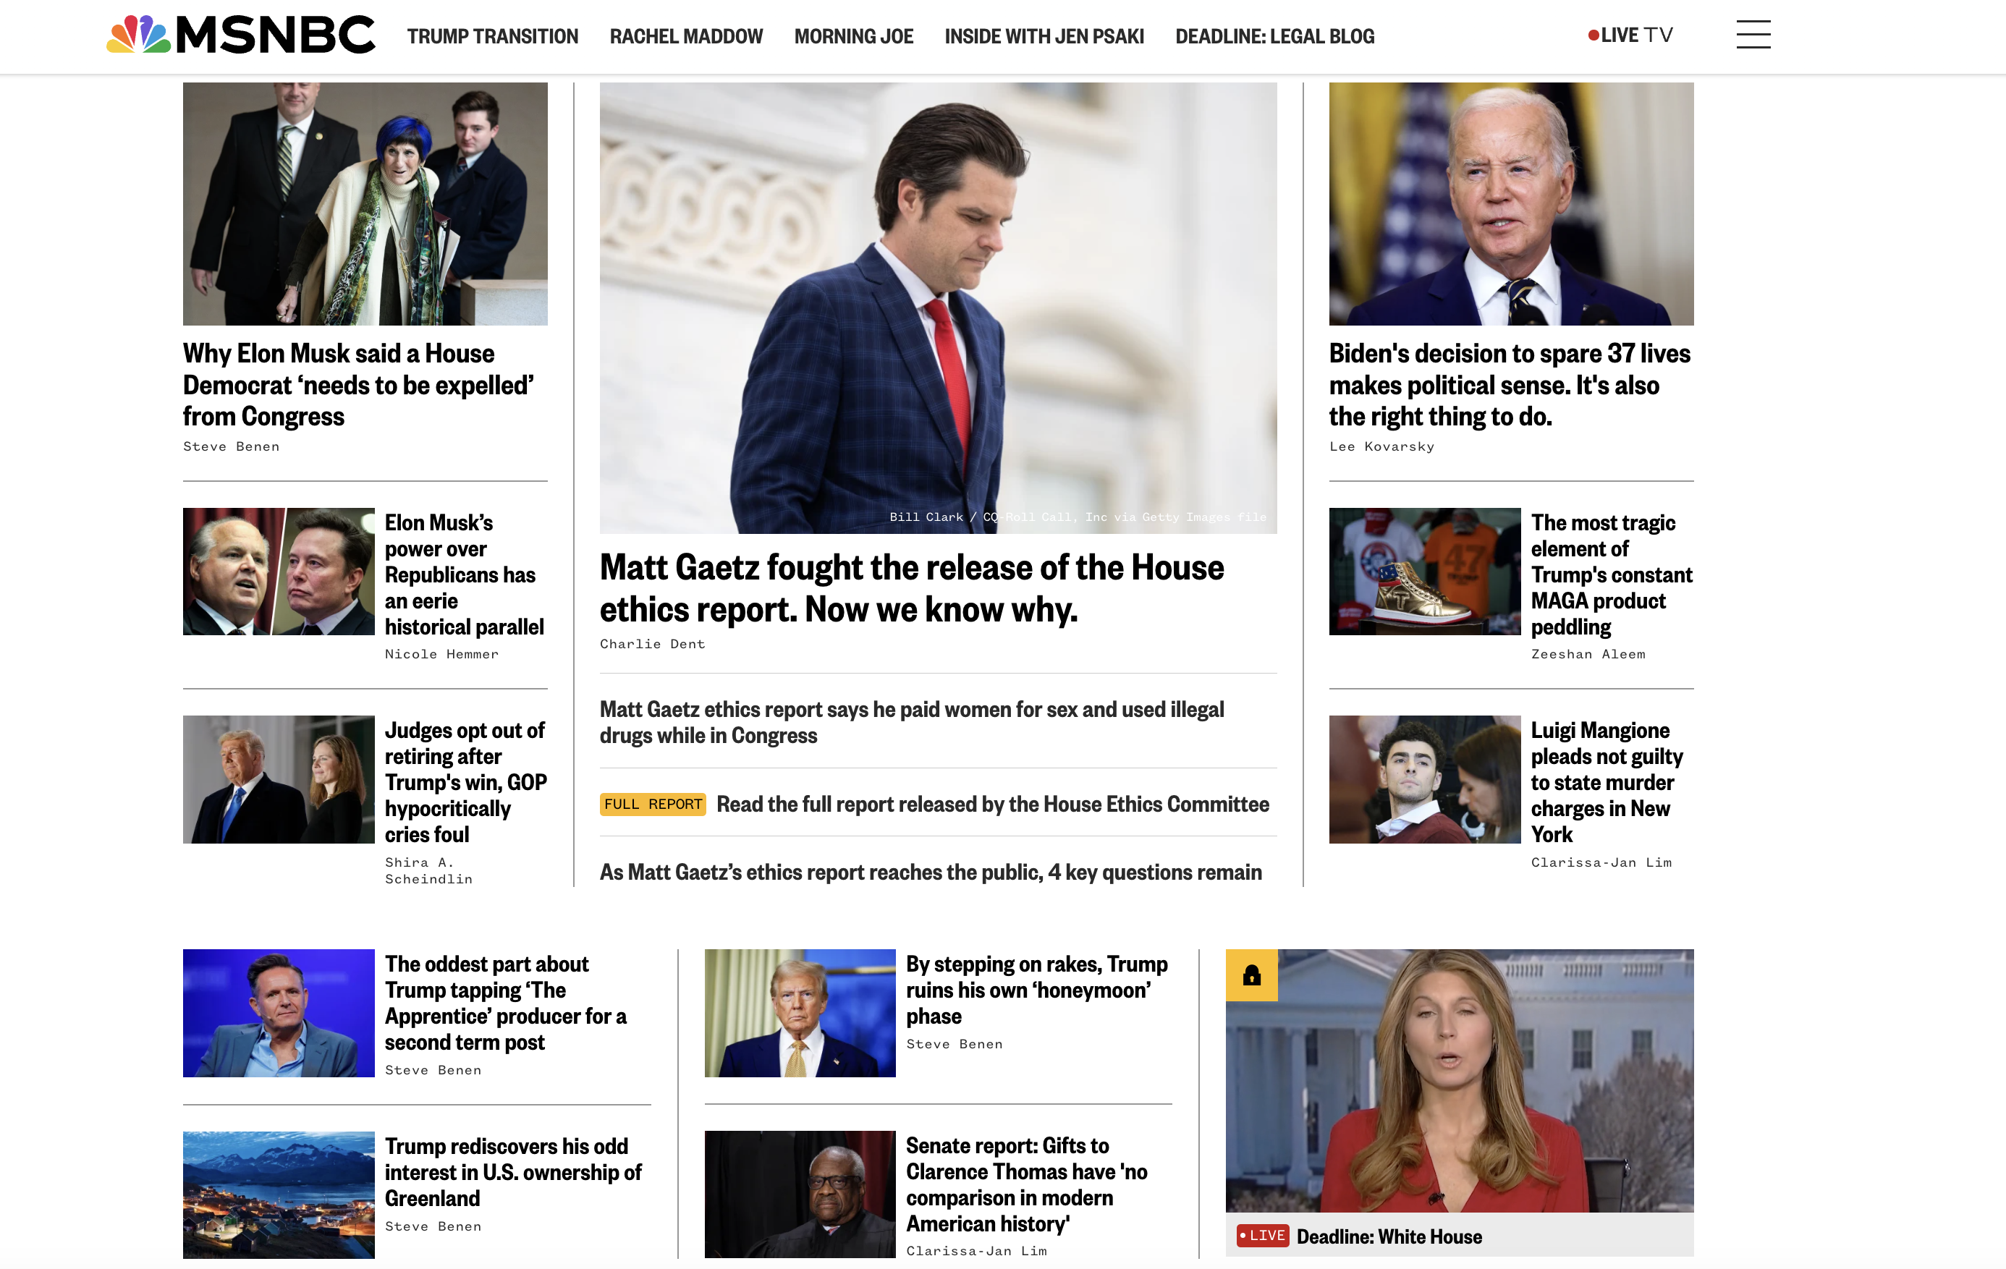Open the Matt Gaetz ethics report headline
This screenshot has height=1269, width=2006.
[913, 588]
